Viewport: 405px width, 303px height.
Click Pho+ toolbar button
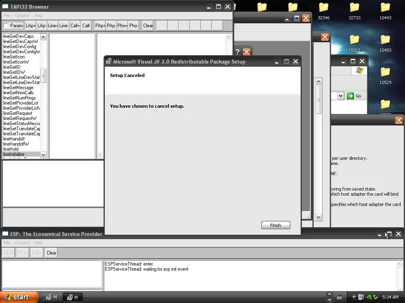point(123,26)
